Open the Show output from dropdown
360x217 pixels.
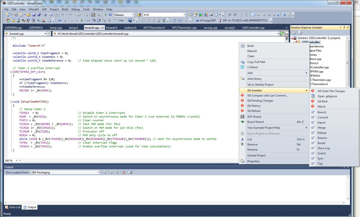pos(99,172)
